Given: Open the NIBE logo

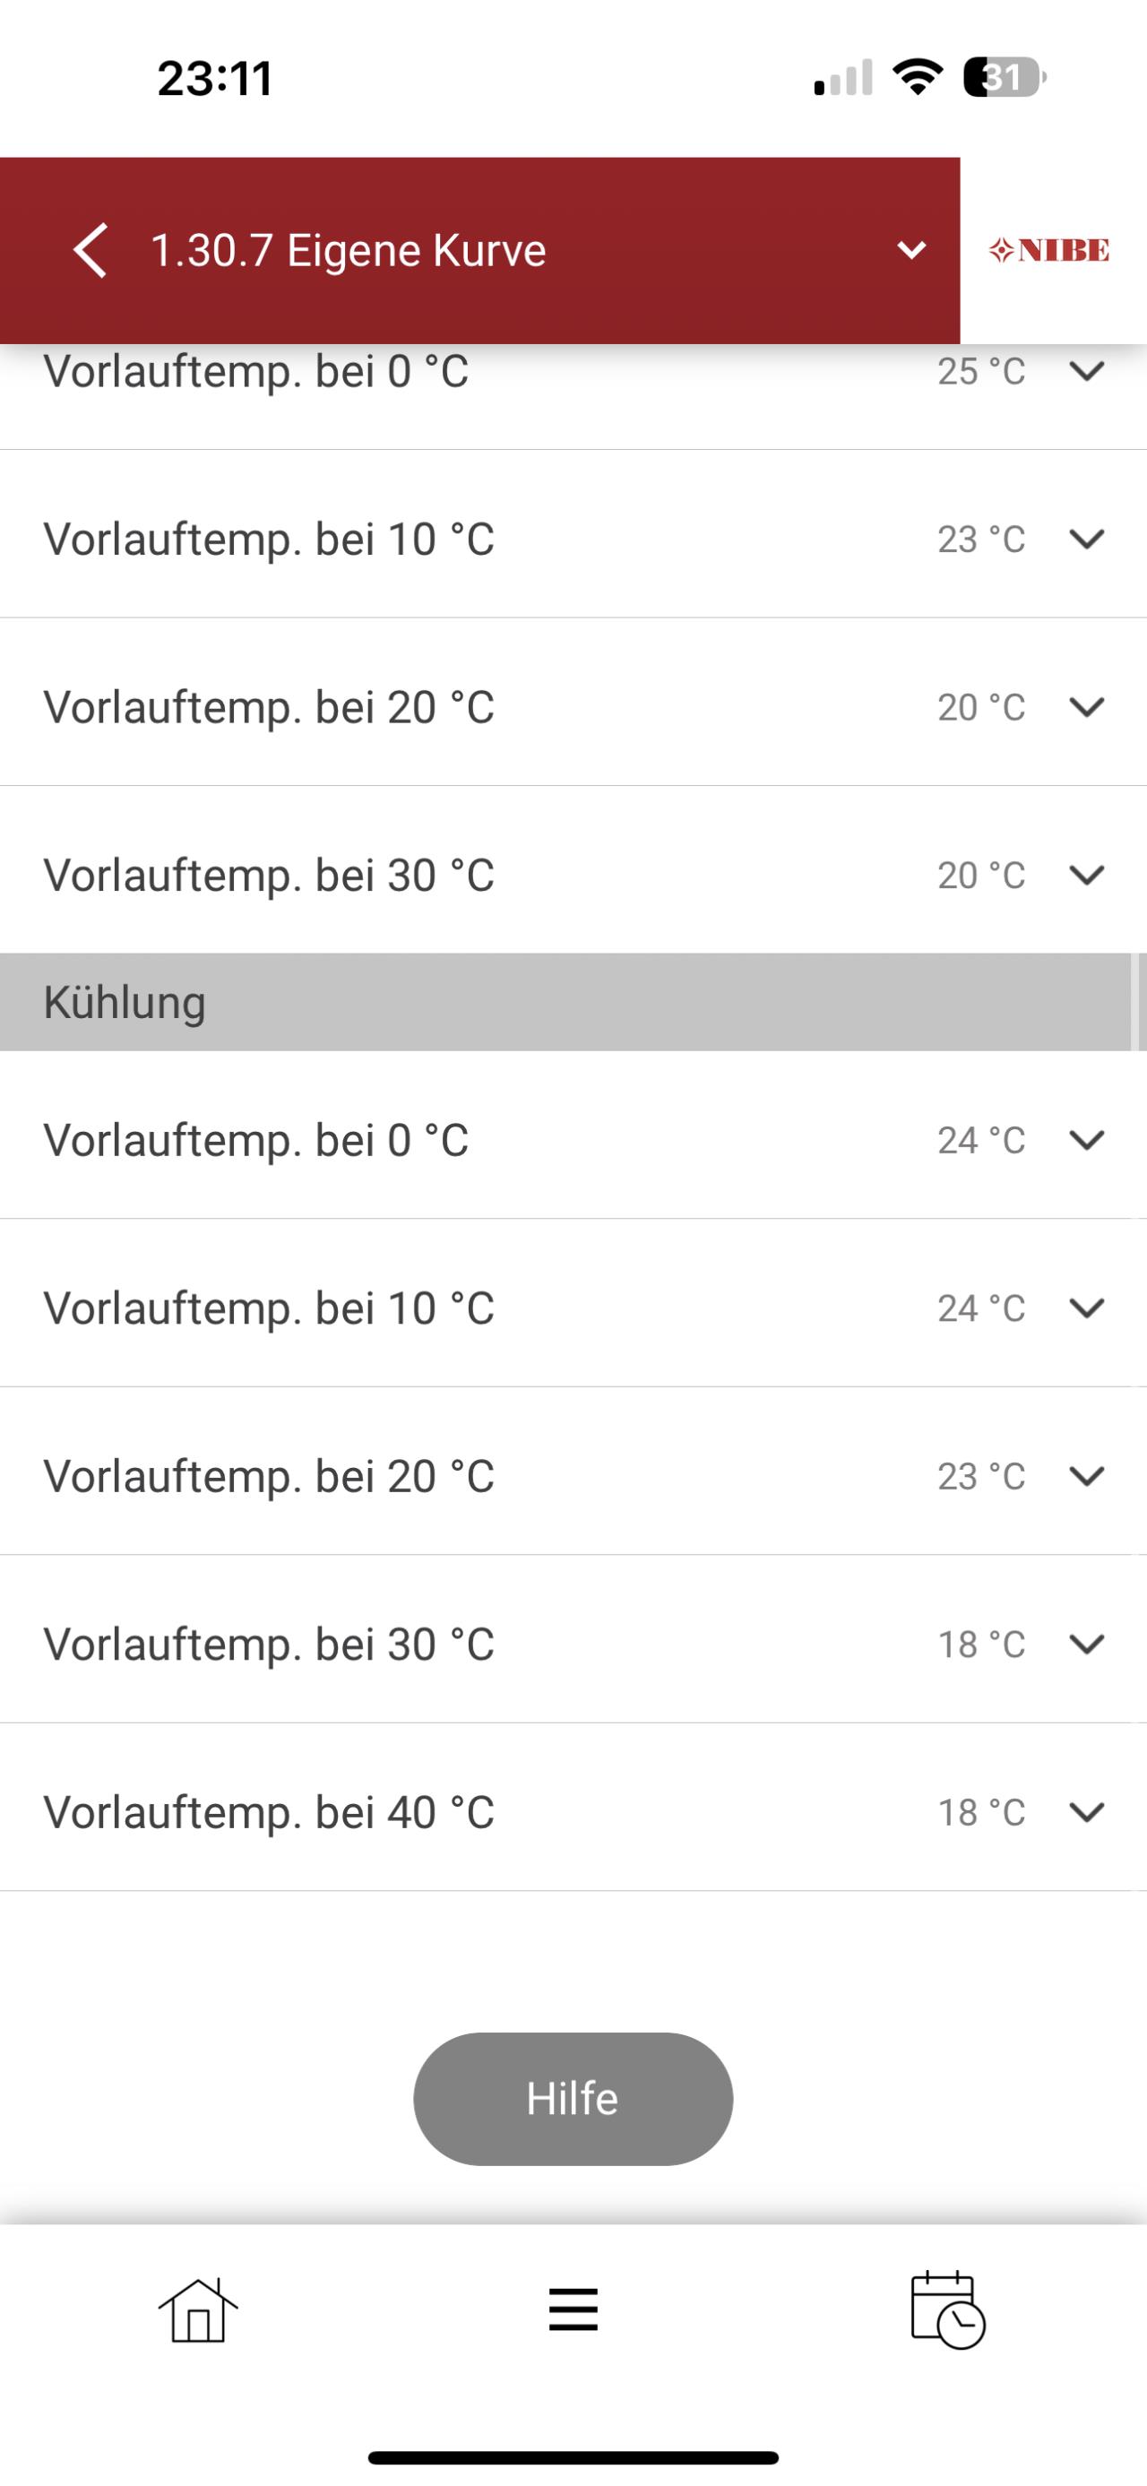Looking at the screenshot, I should point(1049,251).
